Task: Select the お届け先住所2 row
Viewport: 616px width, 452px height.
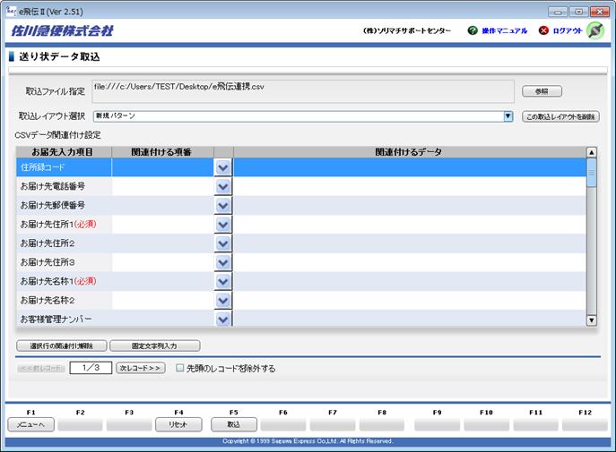Action: (x=301, y=243)
